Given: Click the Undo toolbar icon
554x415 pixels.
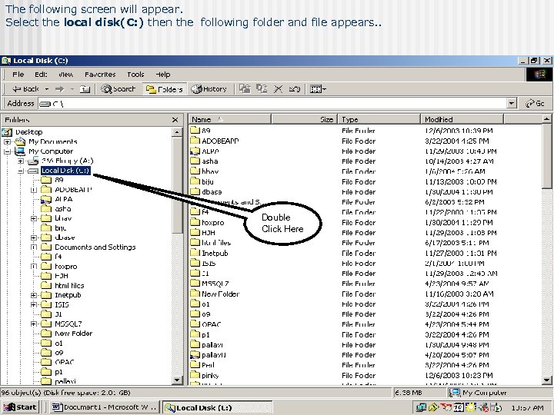Looking at the screenshot, I should 294,89.
